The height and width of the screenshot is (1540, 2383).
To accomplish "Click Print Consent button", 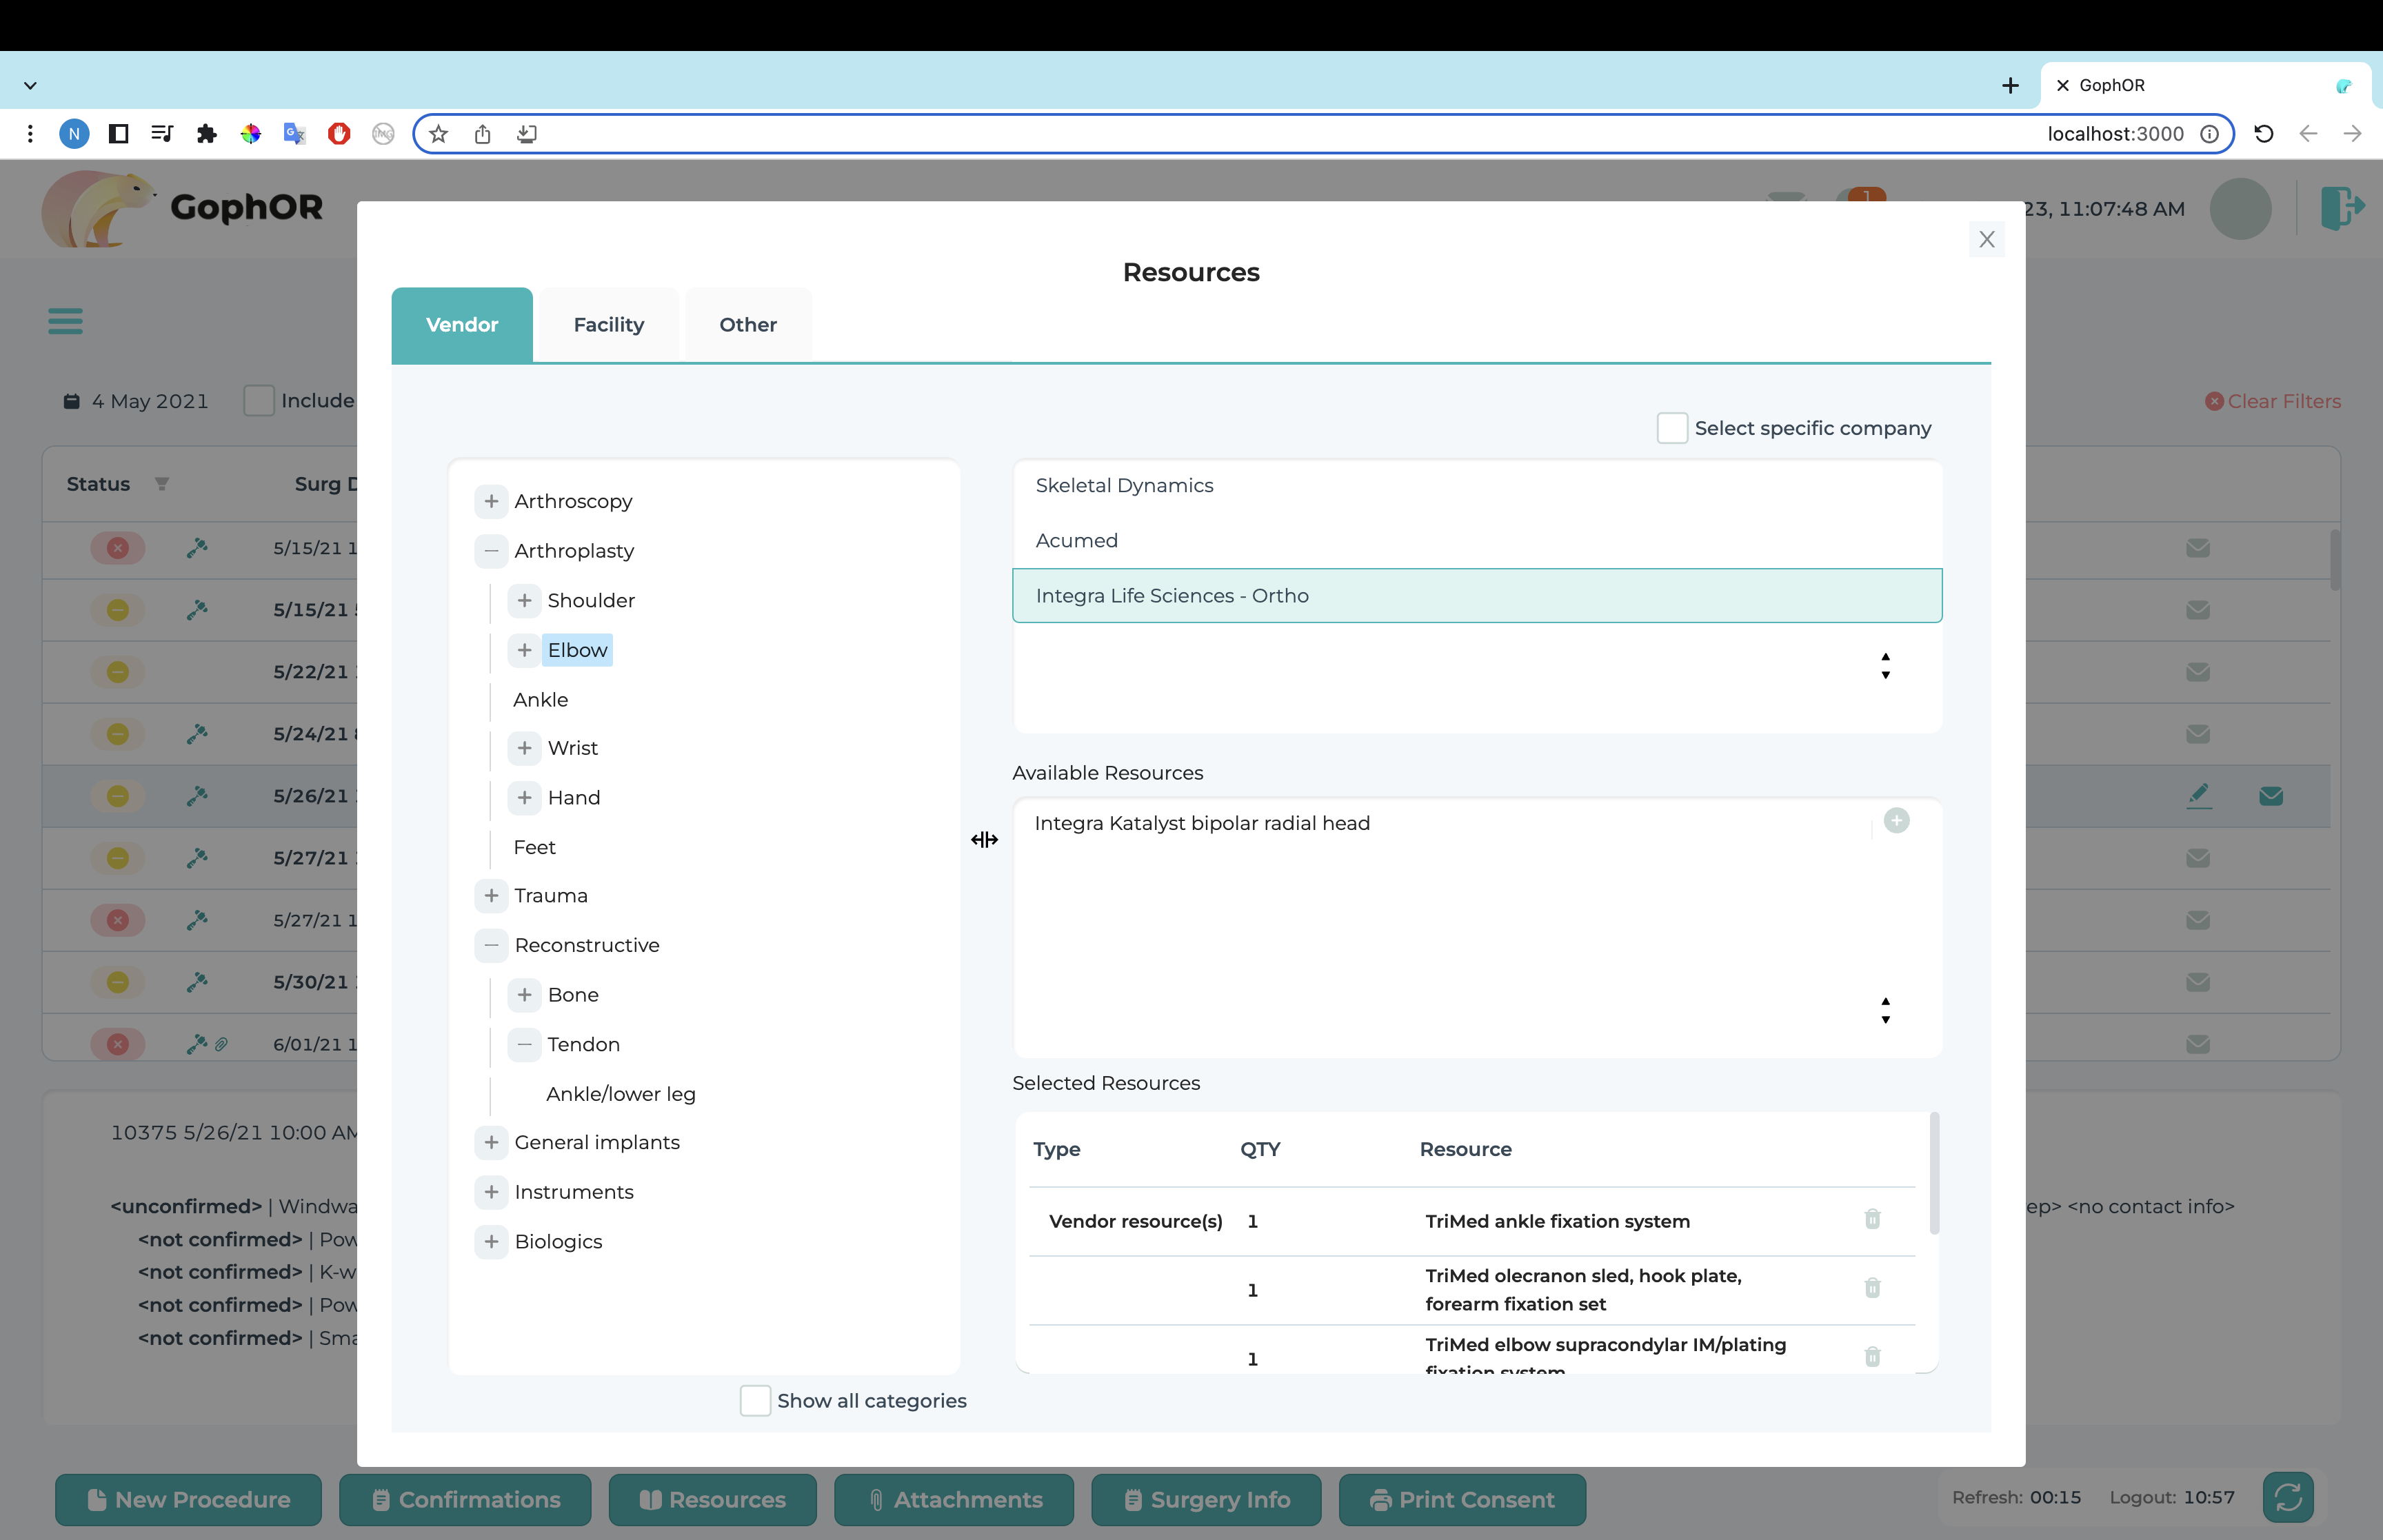I will tap(1462, 1499).
